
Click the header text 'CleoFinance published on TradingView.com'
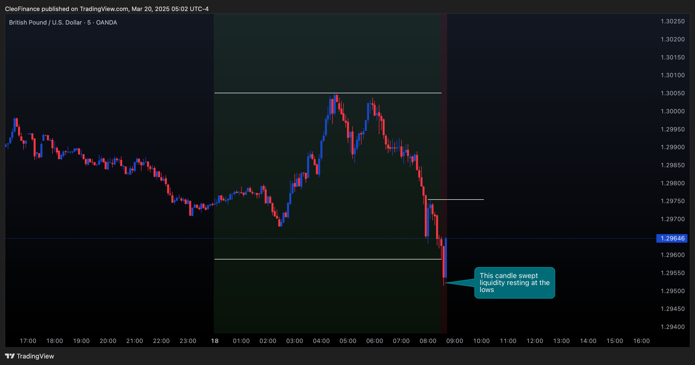(x=66, y=9)
